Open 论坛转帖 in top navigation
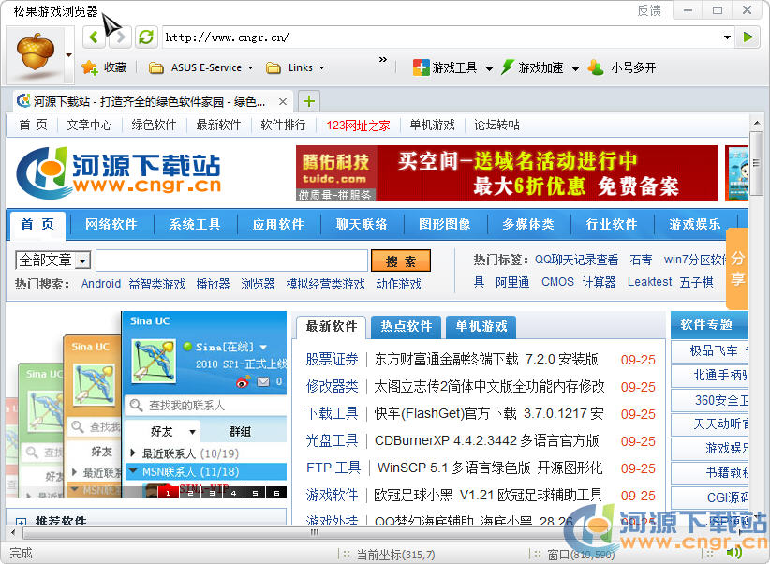The height and width of the screenshot is (564, 770). pos(496,126)
